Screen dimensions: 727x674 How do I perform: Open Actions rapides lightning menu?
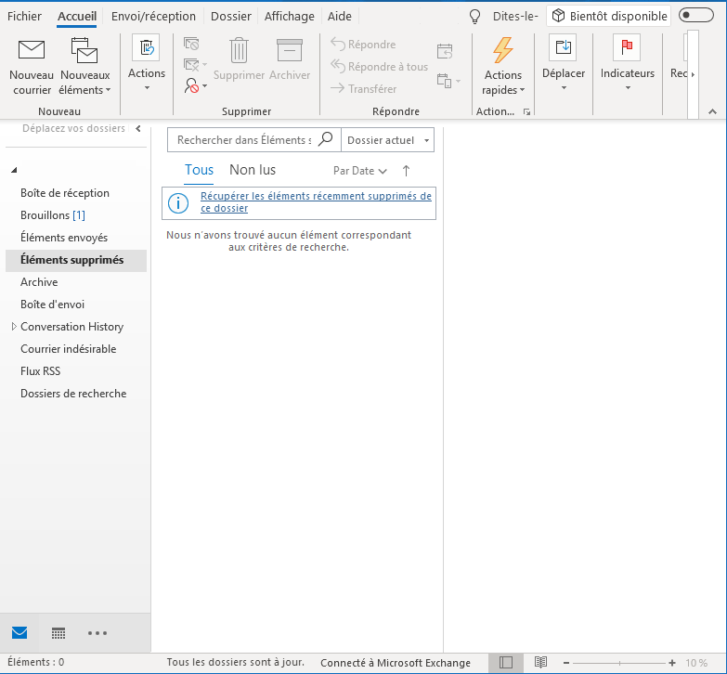(503, 67)
